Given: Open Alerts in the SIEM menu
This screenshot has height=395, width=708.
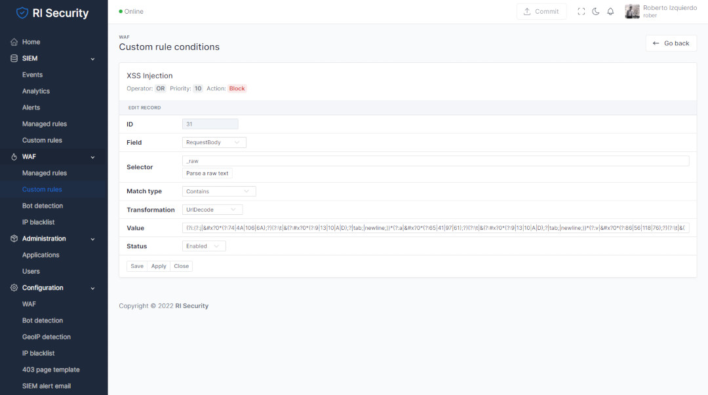Looking at the screenshot, I should point(31,107).
